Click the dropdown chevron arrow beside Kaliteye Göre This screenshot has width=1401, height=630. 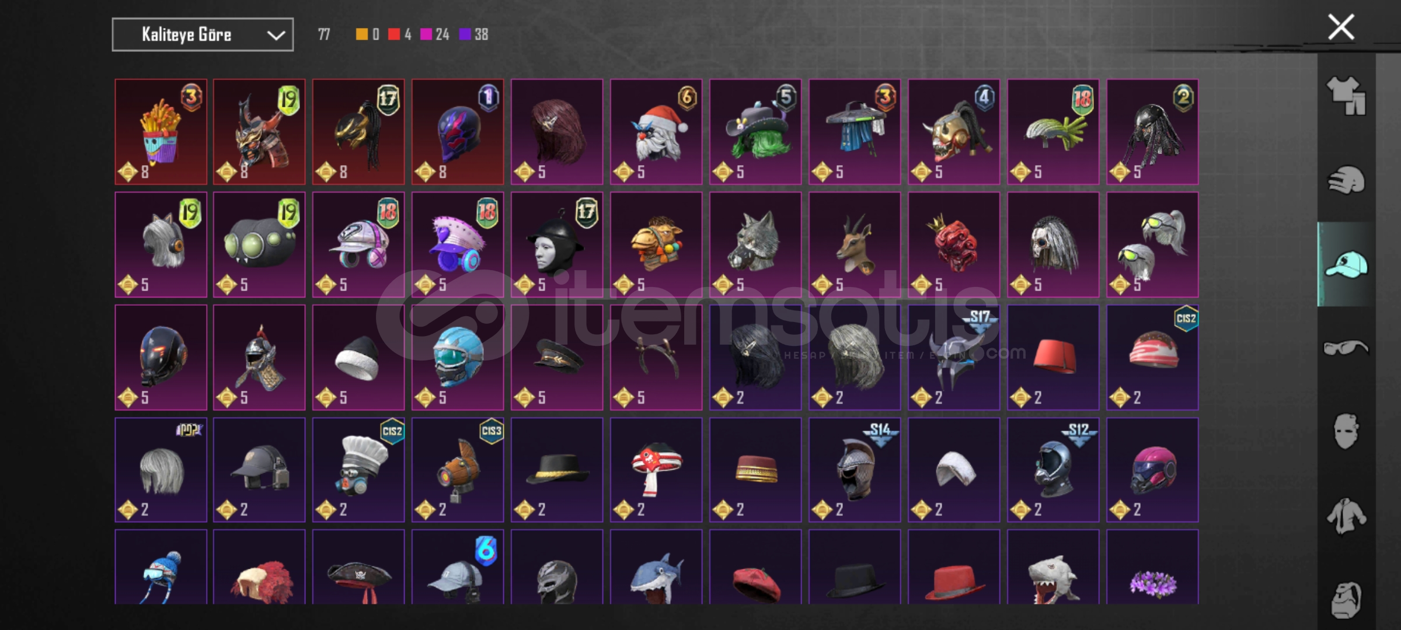click(276, 36)
